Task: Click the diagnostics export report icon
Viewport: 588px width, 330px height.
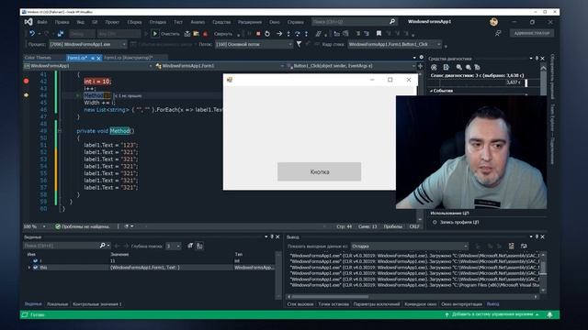Action: (446, 67)
